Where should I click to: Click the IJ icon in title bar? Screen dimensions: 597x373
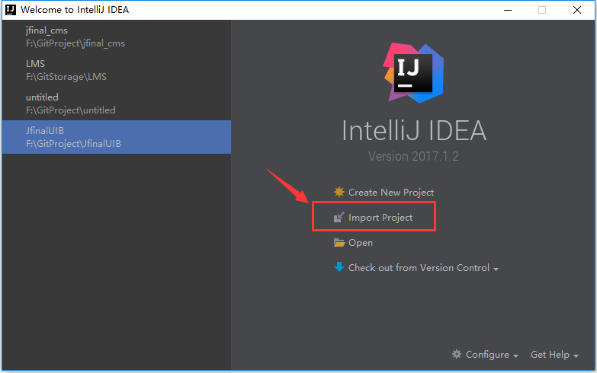pyautogui.click(x=11, y=10)
